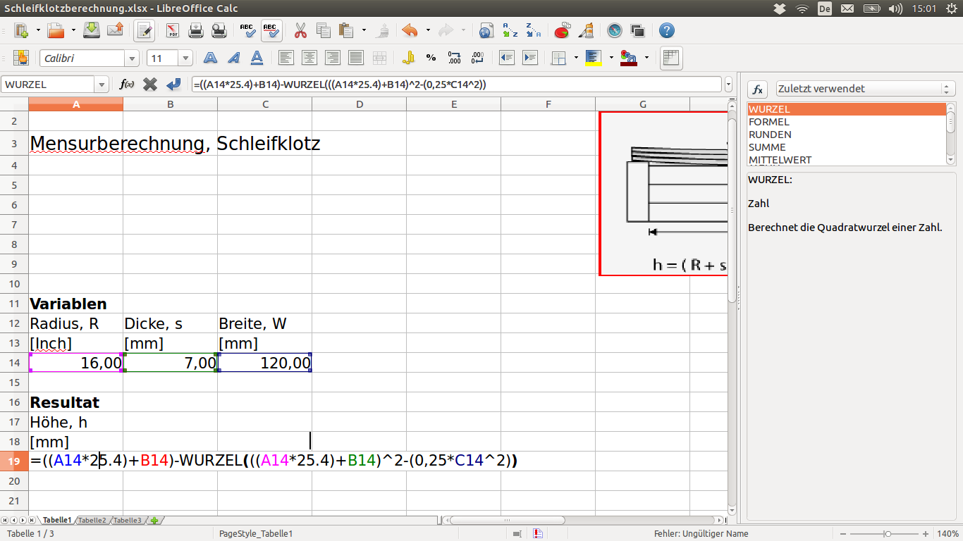Select SUMME in the function list
Screen dimensions: 963x541
point(846,147)
